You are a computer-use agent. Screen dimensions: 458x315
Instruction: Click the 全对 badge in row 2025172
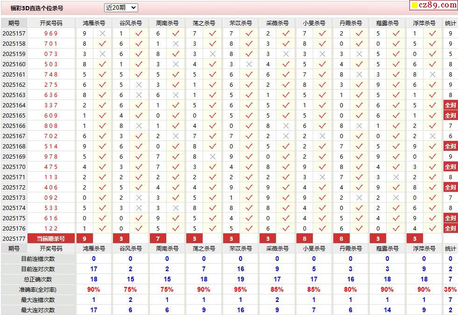click(450, 188)
